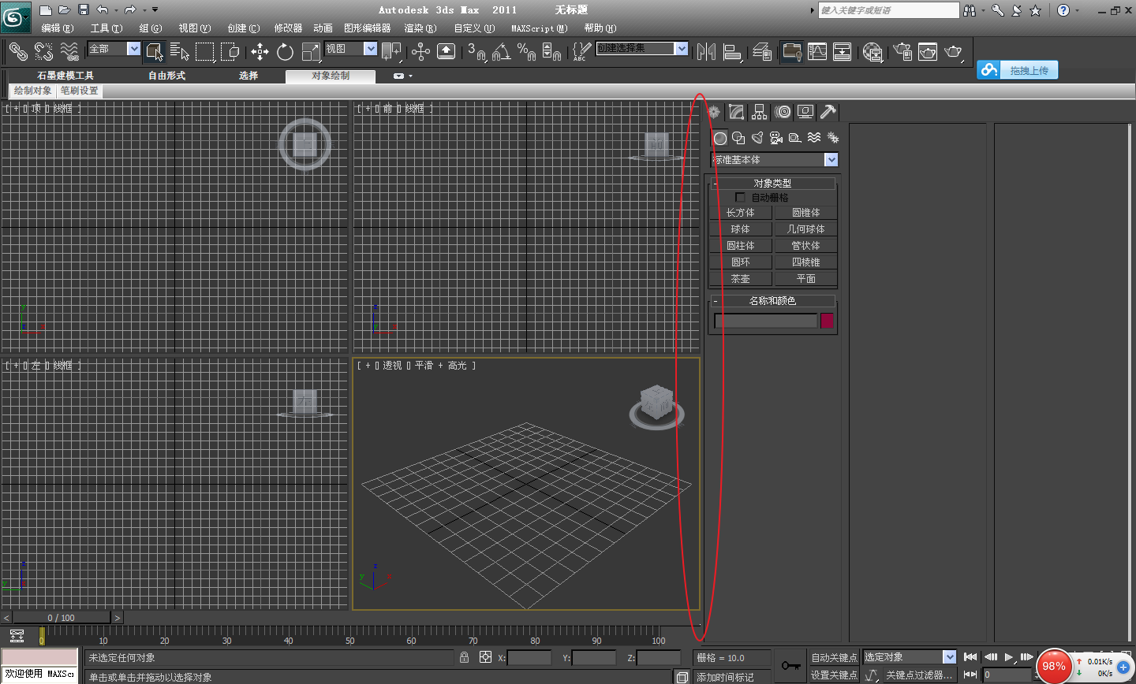The image size is (1136, 684).
Task: Collapse the 对象类型 rollout
Action: [x=772, y=183]
